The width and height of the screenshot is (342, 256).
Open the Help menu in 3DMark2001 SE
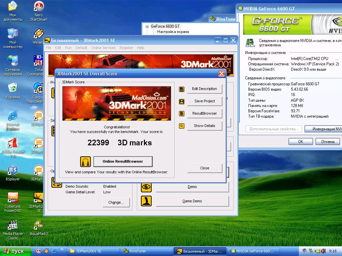141,48
